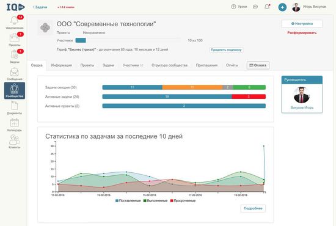The width and height of the screenshot is (336, 226).
Task: Switch to the Участники tab
Action: tap(133, 65)
